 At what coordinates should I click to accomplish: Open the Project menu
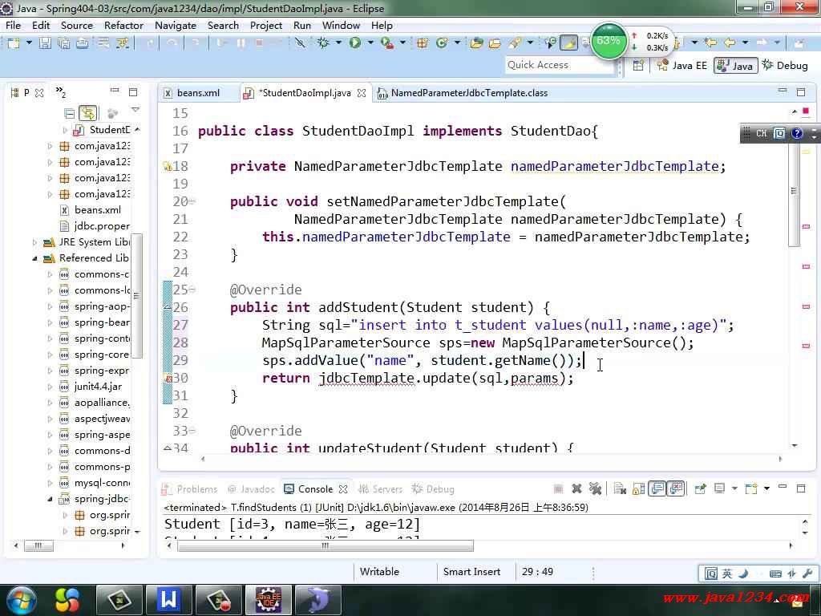point(266,25)
